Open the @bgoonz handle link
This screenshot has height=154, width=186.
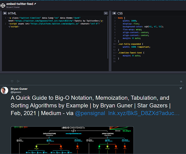[16, 92]
